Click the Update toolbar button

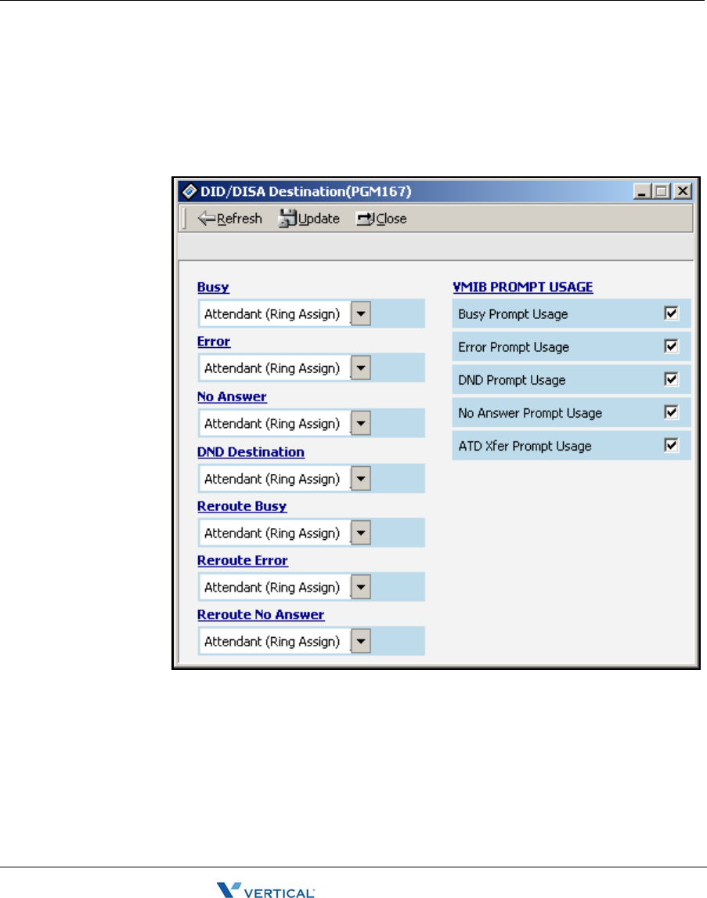click(309, 219)
